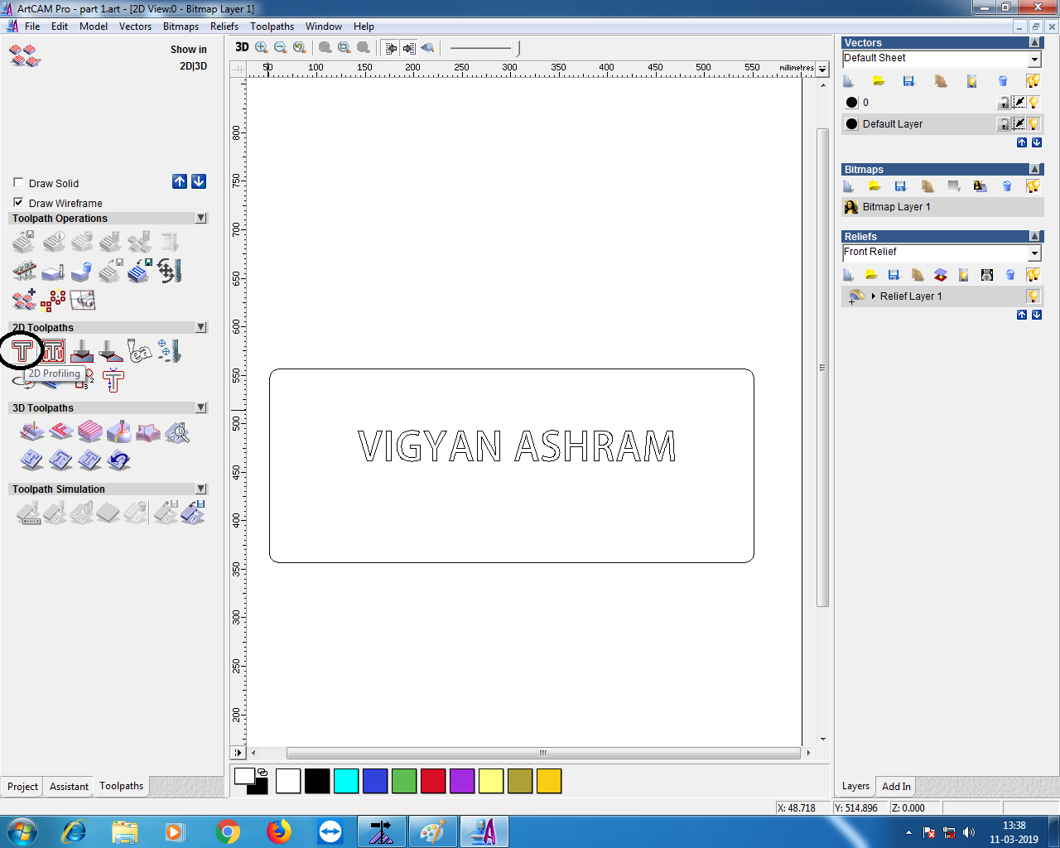The image size is (1060, 848).
Task: Toggle the lock on Default Layer
Action: [1004, 124]
